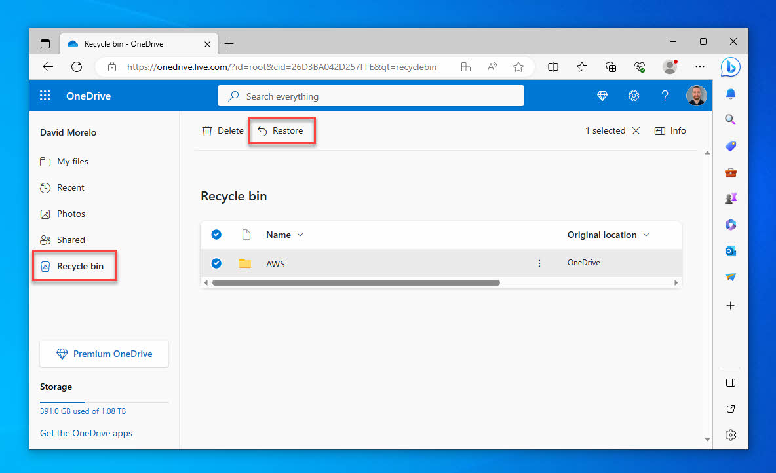Click the OneDrive original location cell
776x473 pixels.
[583, 263]
